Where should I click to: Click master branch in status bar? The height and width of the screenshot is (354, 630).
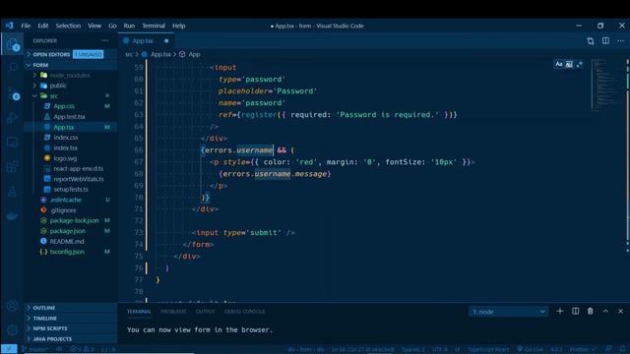point(35,349)
